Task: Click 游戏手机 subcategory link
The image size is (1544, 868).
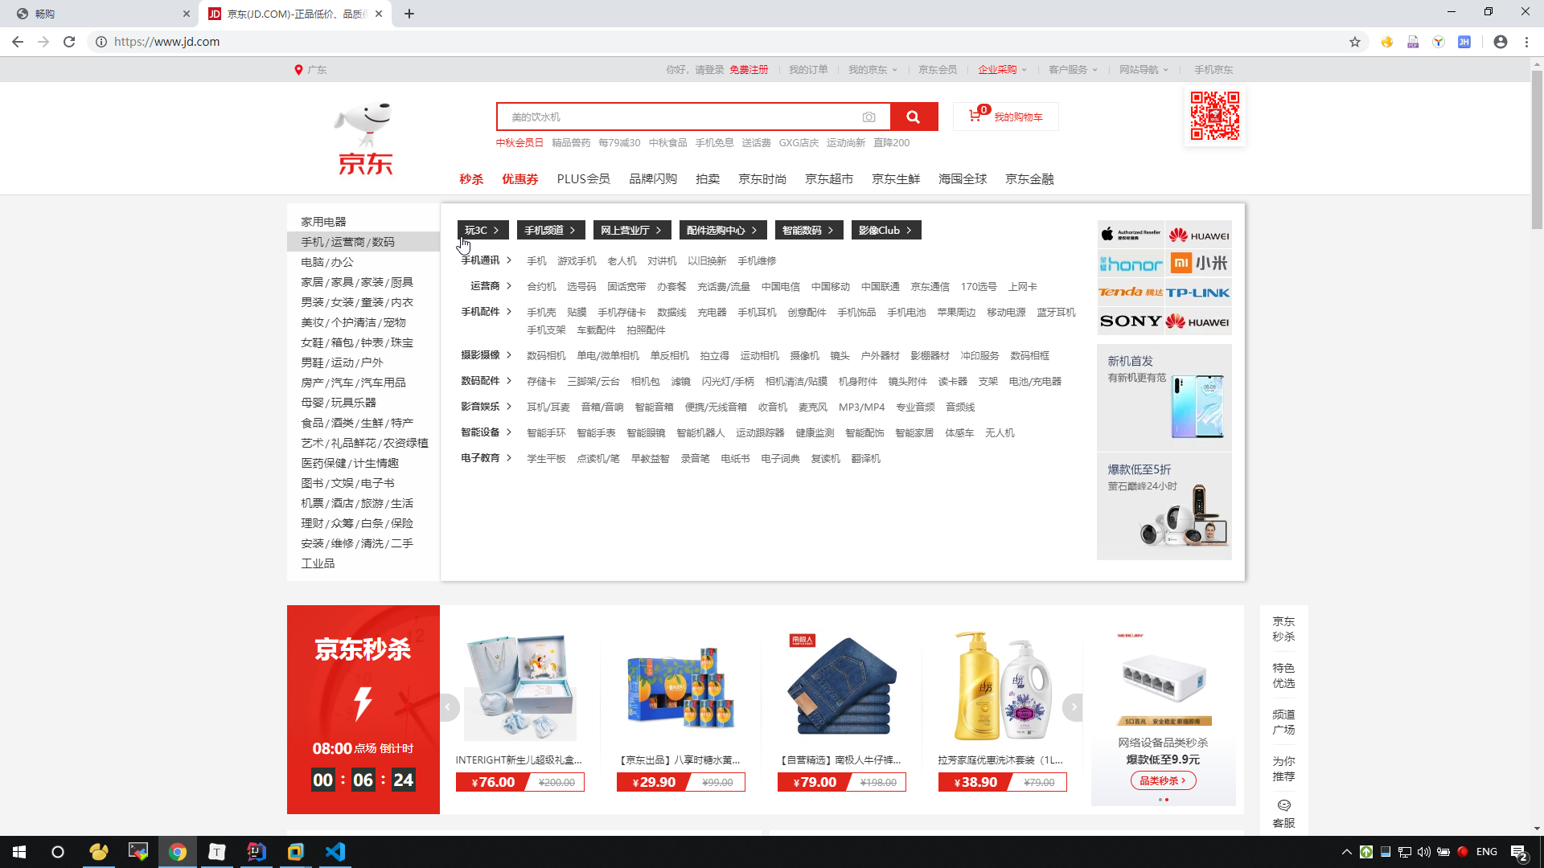Action: (577, 261)
